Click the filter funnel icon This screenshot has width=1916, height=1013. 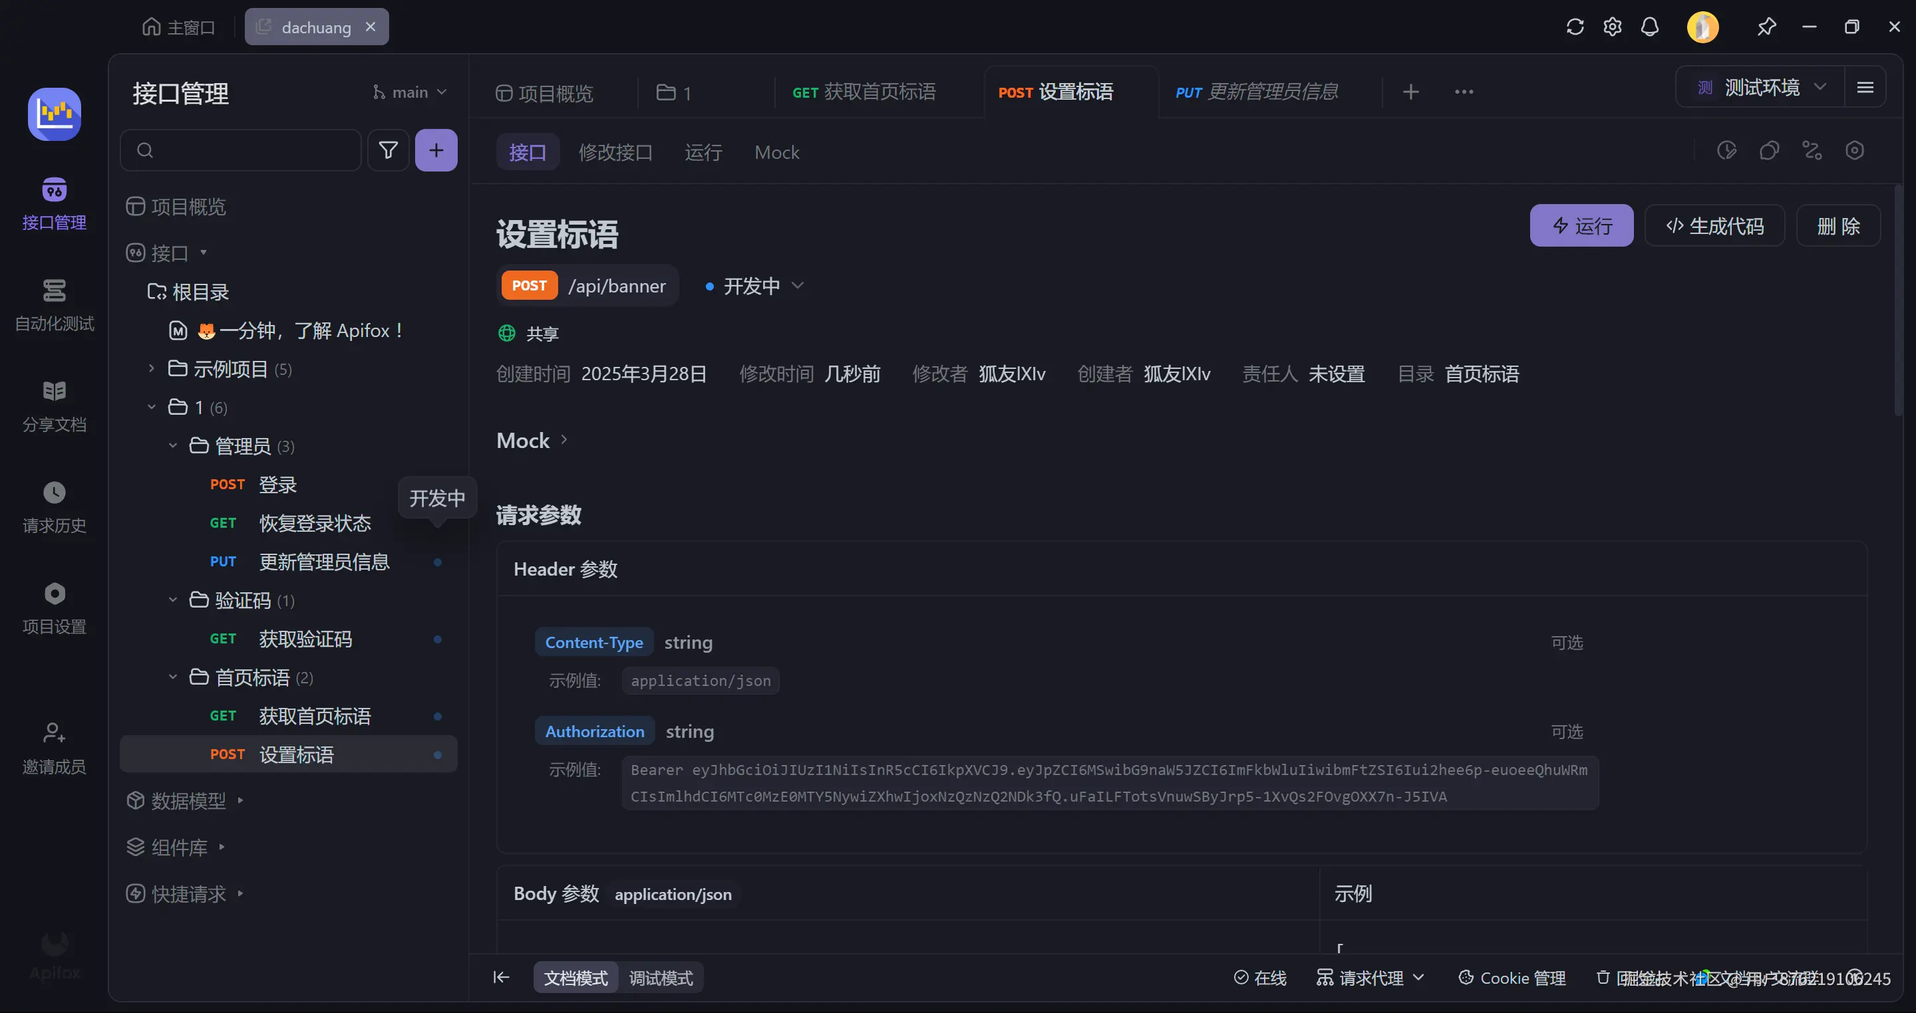coord(387,150)
